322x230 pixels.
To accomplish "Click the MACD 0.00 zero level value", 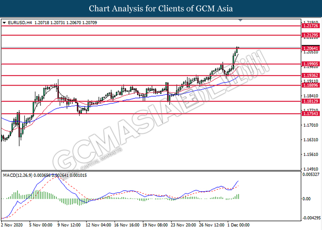I will 307,199.
